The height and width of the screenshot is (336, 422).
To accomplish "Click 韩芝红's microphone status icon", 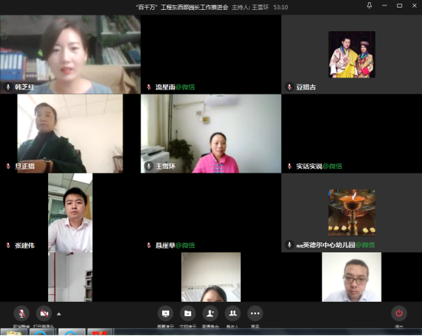I will point(8,87).
